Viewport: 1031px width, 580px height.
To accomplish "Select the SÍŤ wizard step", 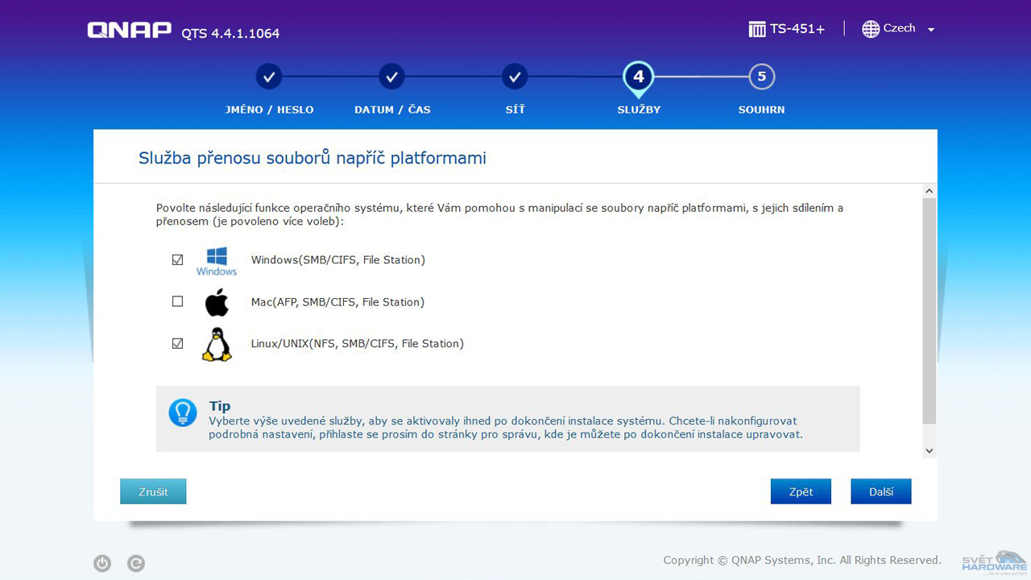I will click(515, 77).
